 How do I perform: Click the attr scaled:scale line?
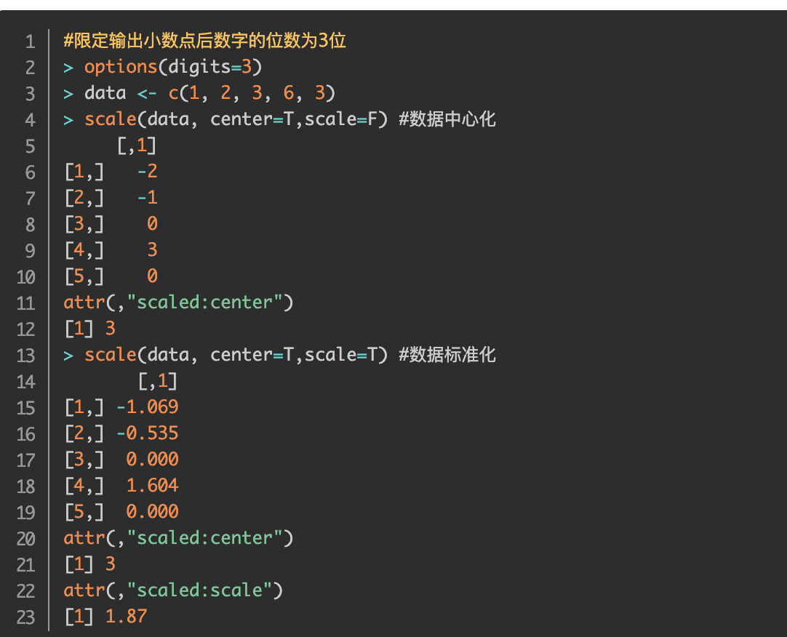coord(173,590)
